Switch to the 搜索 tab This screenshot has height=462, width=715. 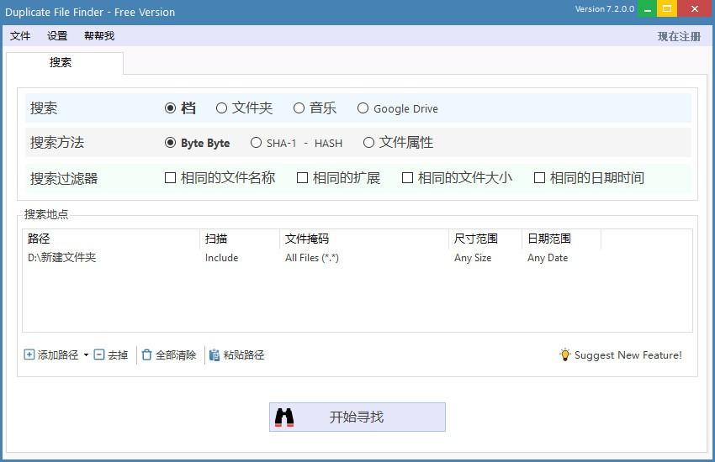(64, 63)
